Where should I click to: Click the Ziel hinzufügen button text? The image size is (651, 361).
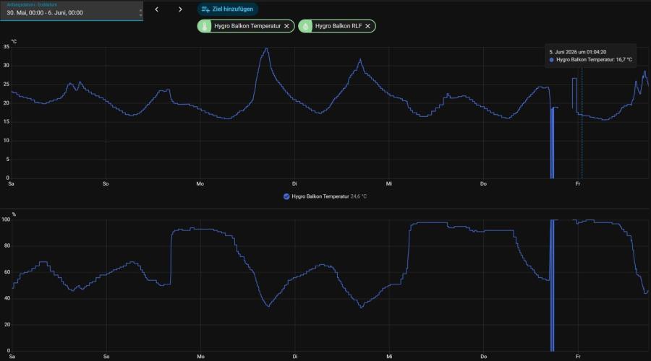pyautogui.click(x=232, y=9)
